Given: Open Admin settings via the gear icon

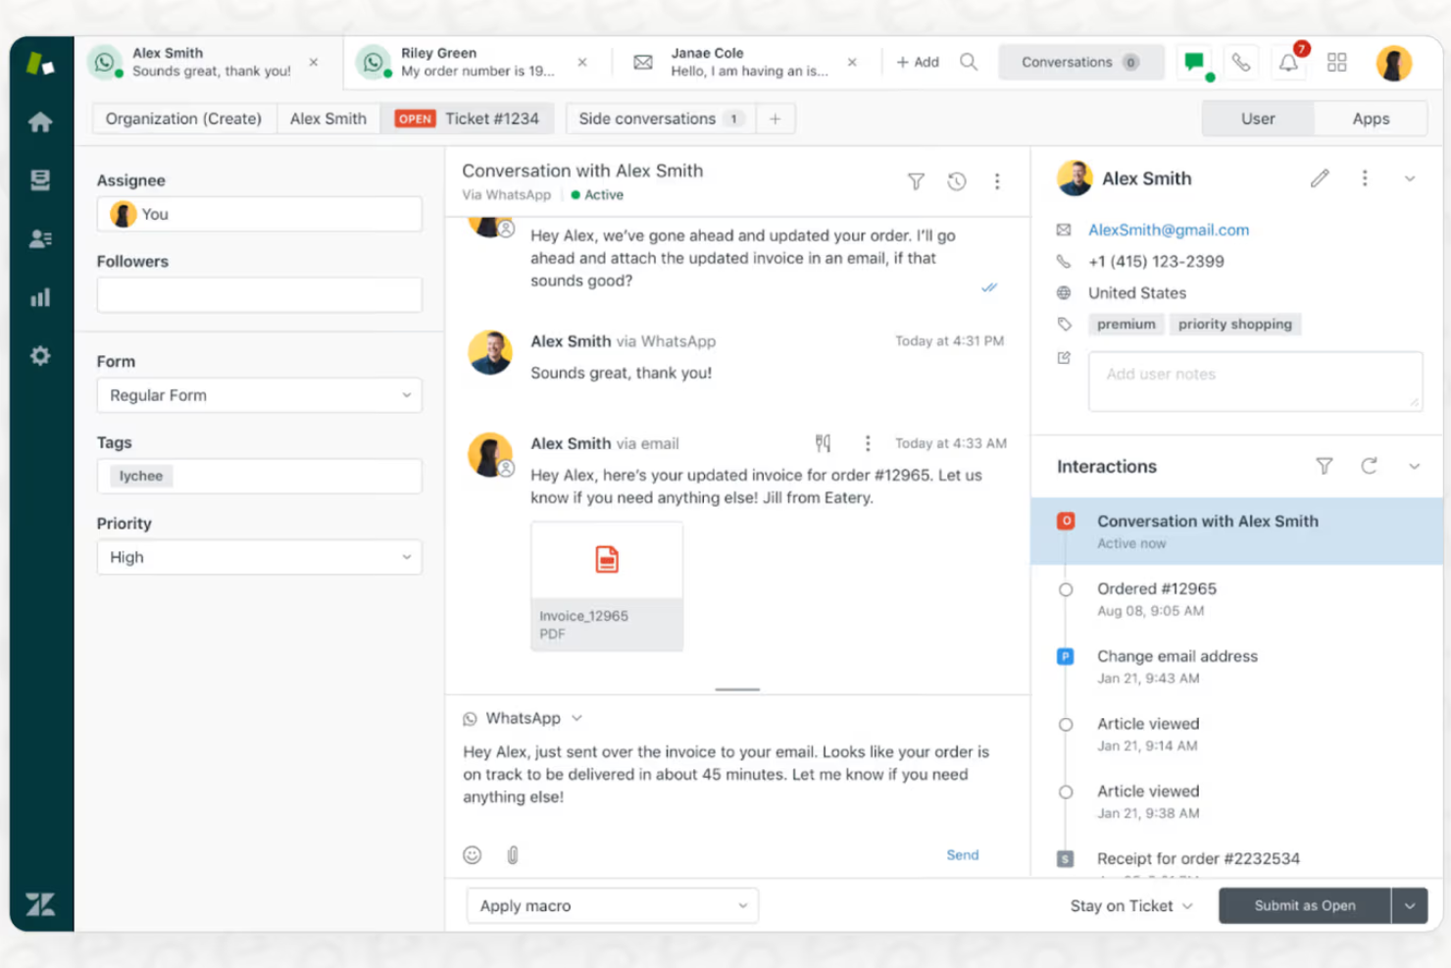Looking at the screenshot, I should (x=40, y=355).
